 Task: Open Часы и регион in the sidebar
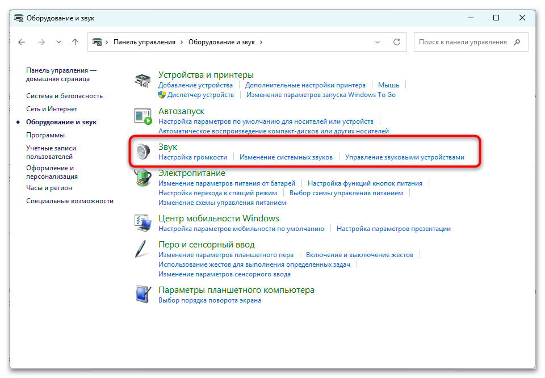click(49, 188)
